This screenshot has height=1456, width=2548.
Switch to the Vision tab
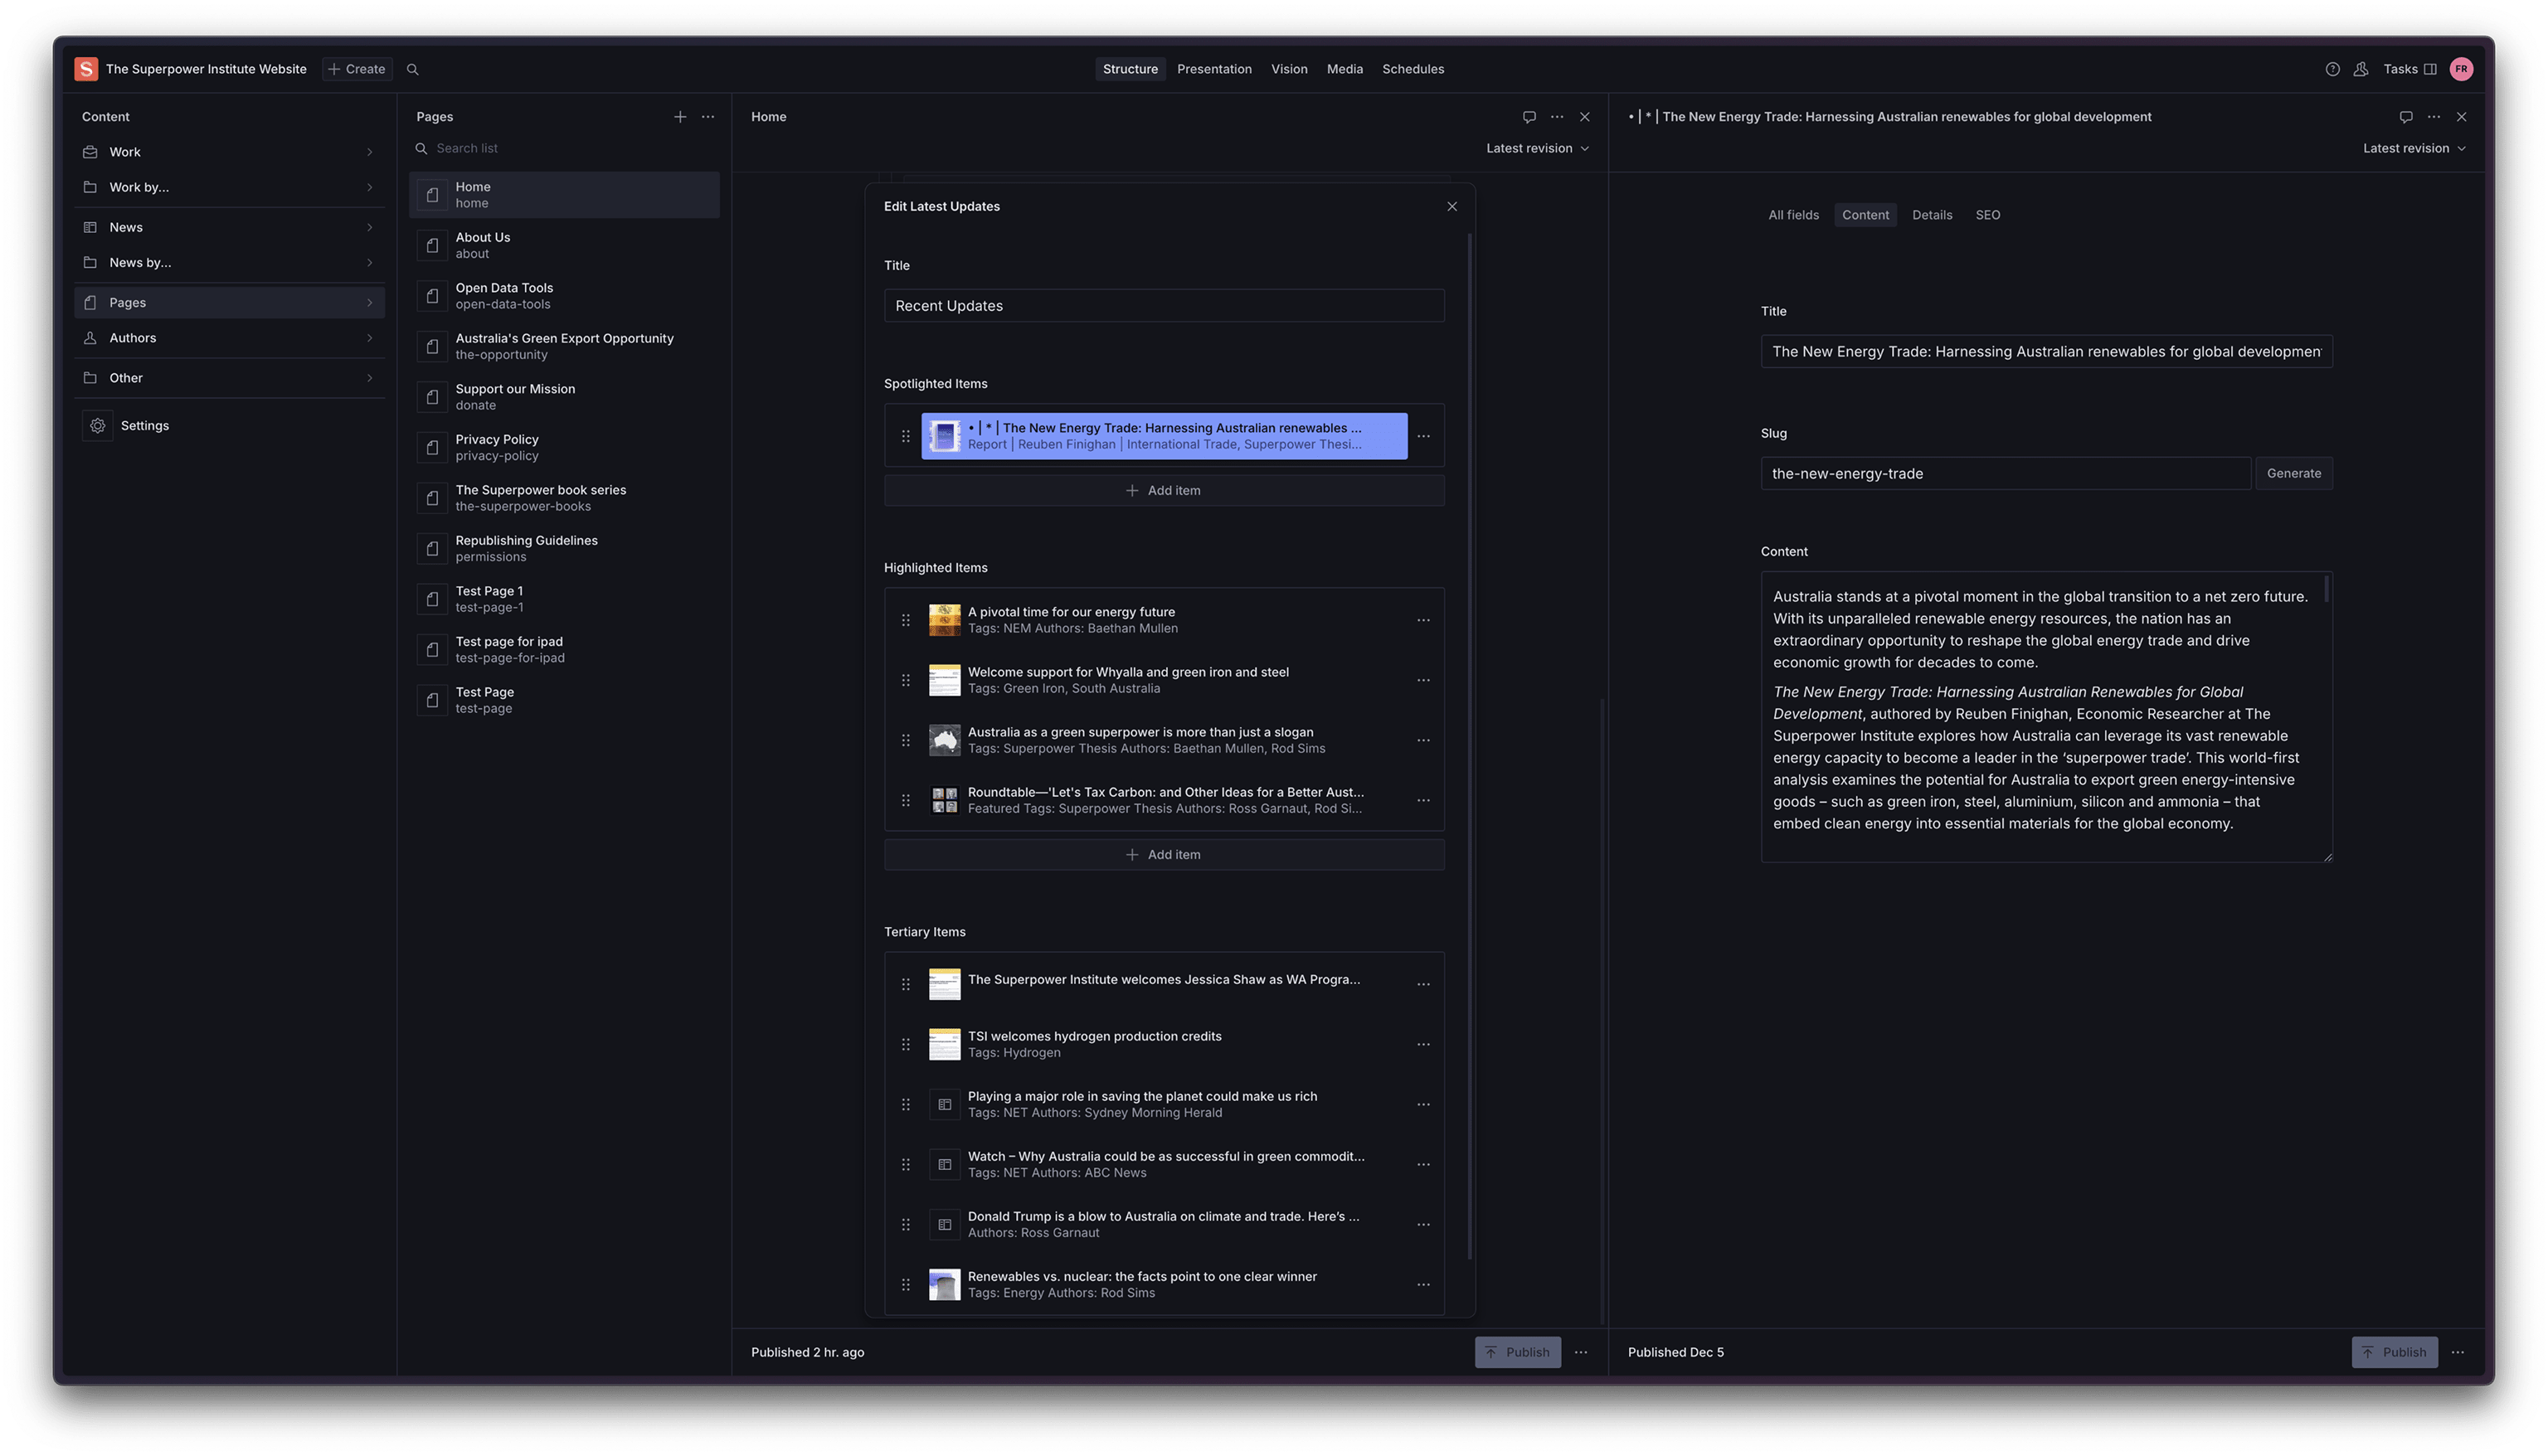click(x=1289, y=69)
